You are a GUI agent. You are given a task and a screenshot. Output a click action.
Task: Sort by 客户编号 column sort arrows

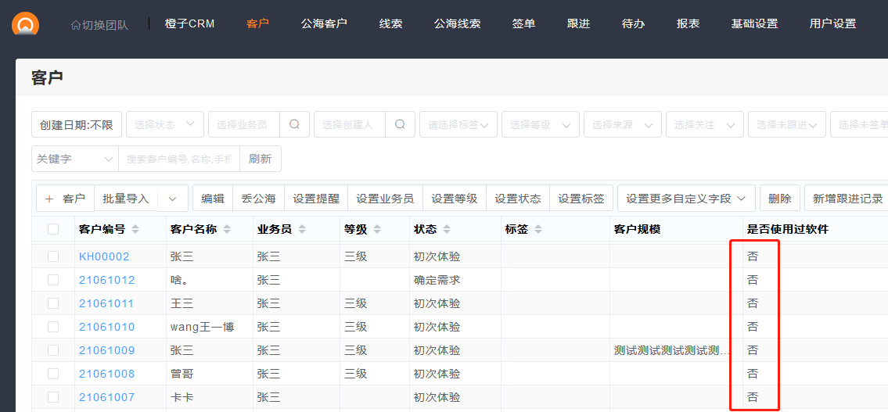(x=135, y=230)
